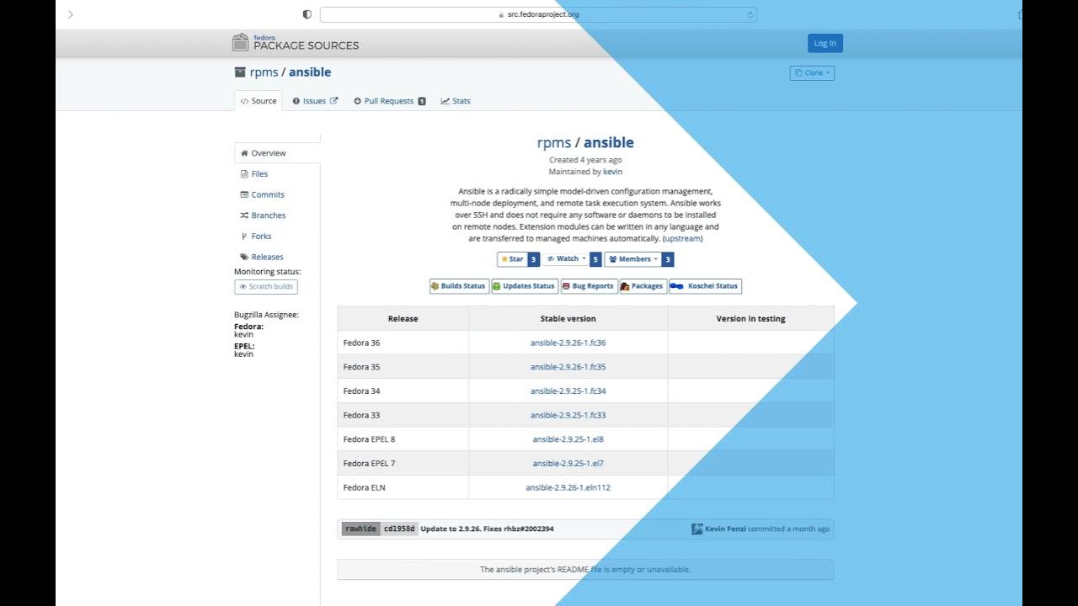Open ansible-2.9.26-1.eln112 version link

568,487
